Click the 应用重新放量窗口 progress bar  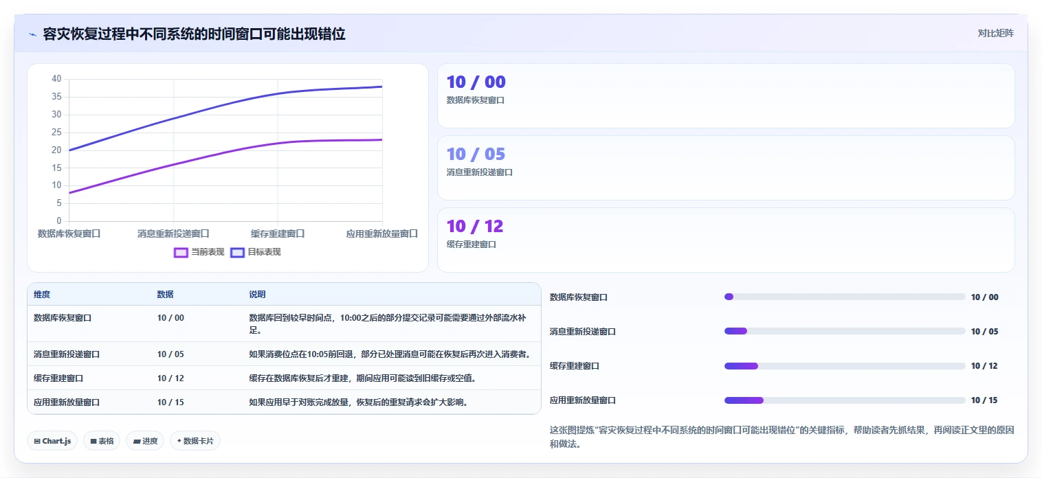pyautogui.click(x=845, y=400)
